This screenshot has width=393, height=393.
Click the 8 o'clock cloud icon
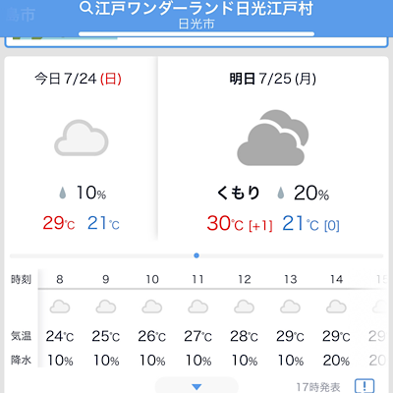60,307
